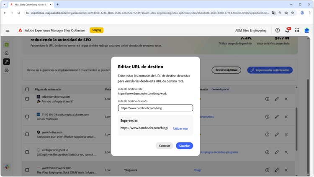Close the AEM Sites Optimizer tab

click(x=51, y=5)
